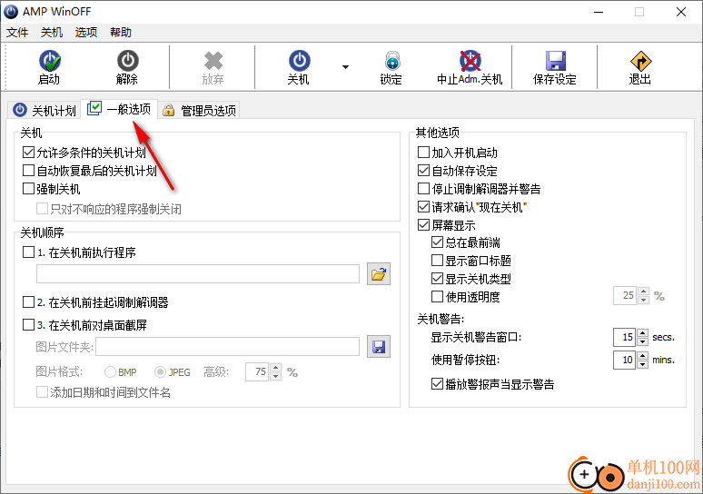The width and height of the screenshot is (703, 494).
Task: Uncheck 允许多条件的关机计划
Action: pos(28,153)
